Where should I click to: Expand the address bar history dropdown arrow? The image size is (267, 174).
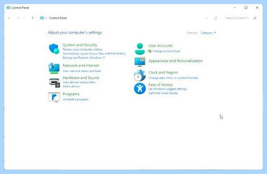pos(207,18)
